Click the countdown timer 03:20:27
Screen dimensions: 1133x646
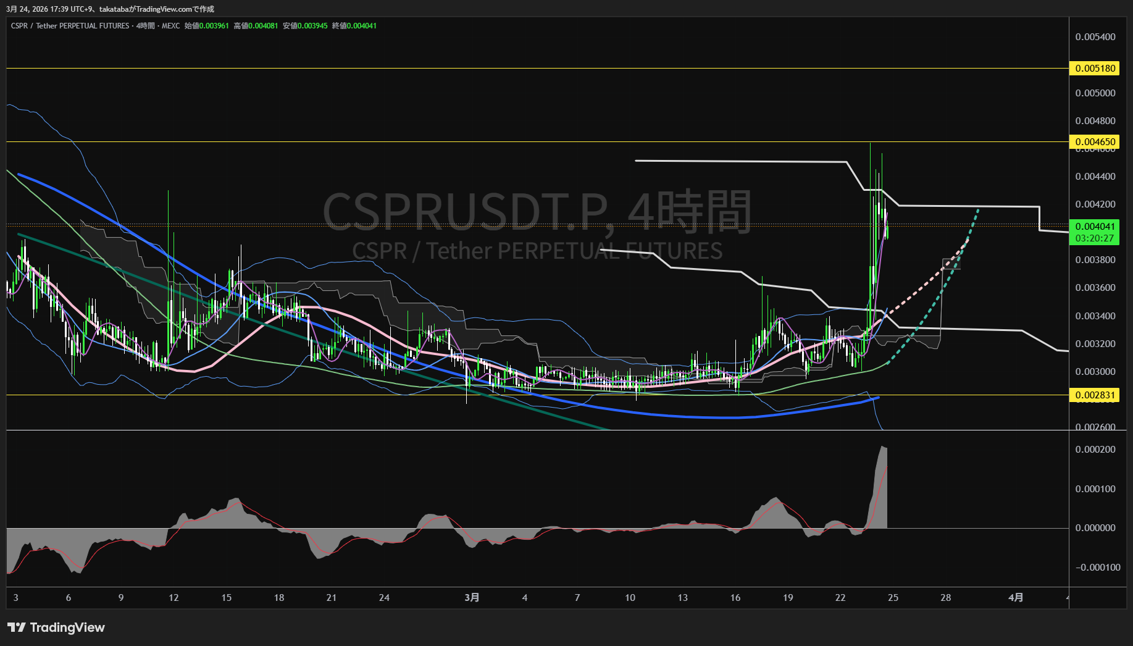click(1095, 238)
